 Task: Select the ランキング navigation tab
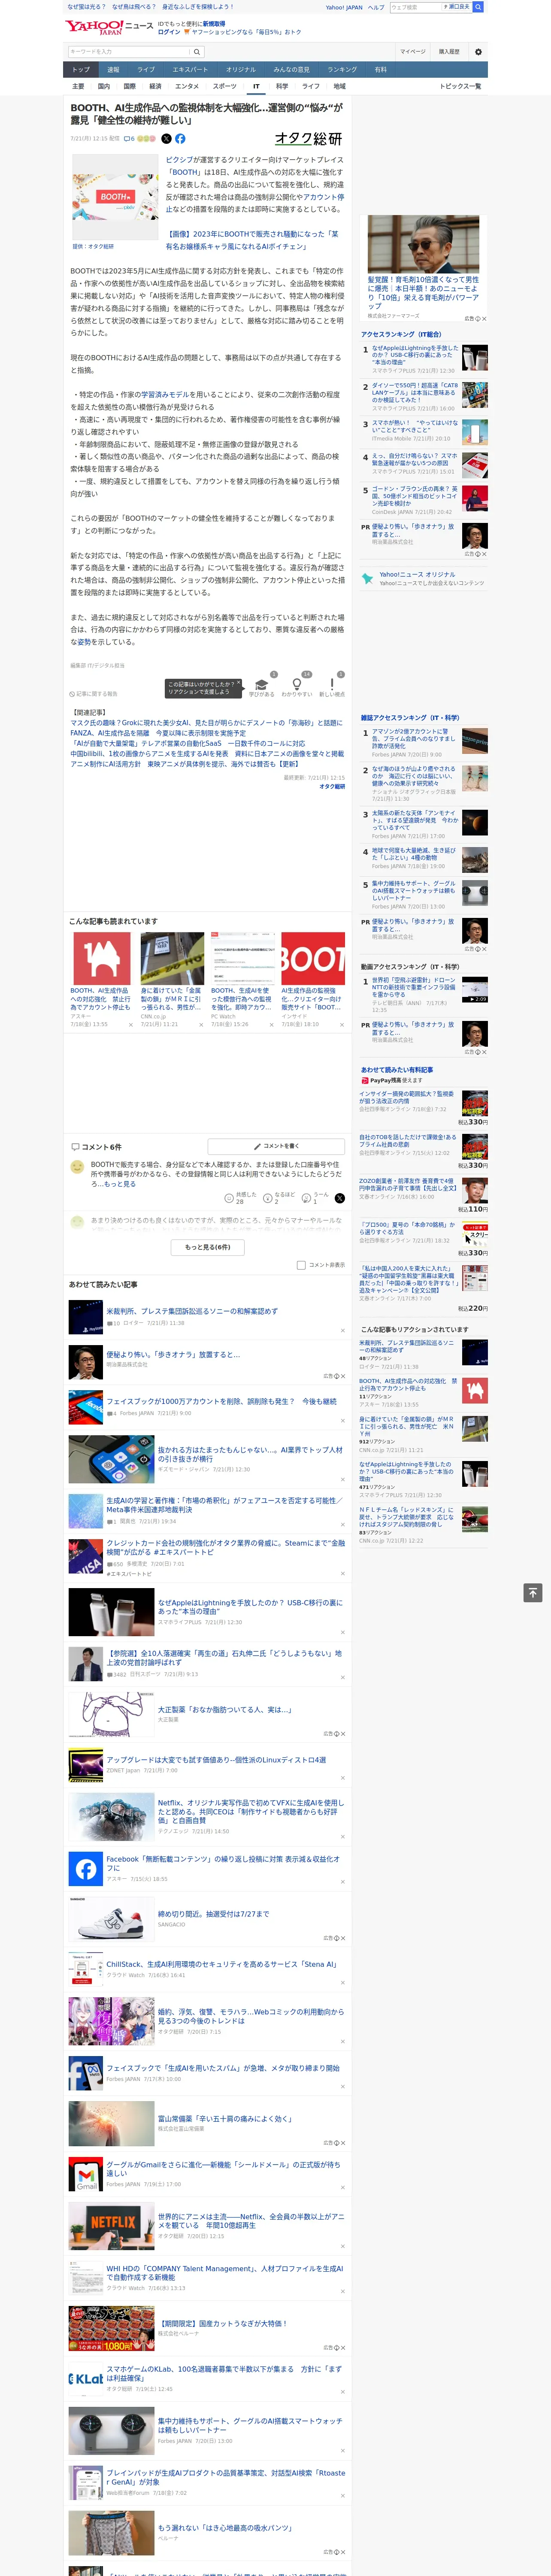342,70
